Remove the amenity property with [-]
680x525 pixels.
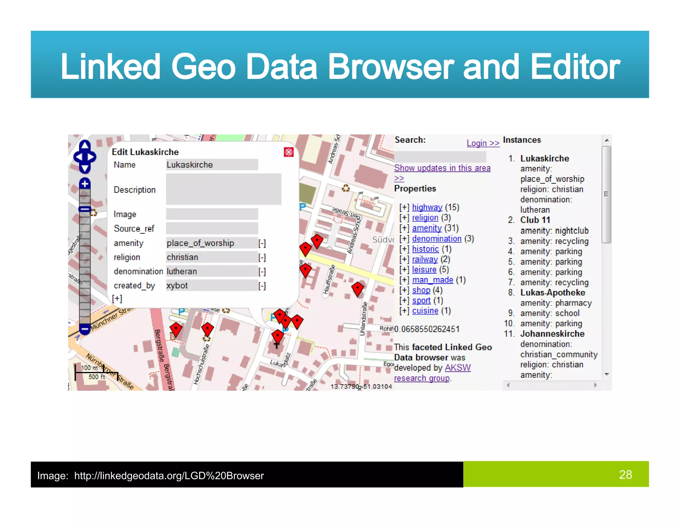(262, 243)
